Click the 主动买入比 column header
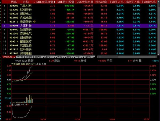This screenshot has height=121, width=160. [x=116, y=2]
